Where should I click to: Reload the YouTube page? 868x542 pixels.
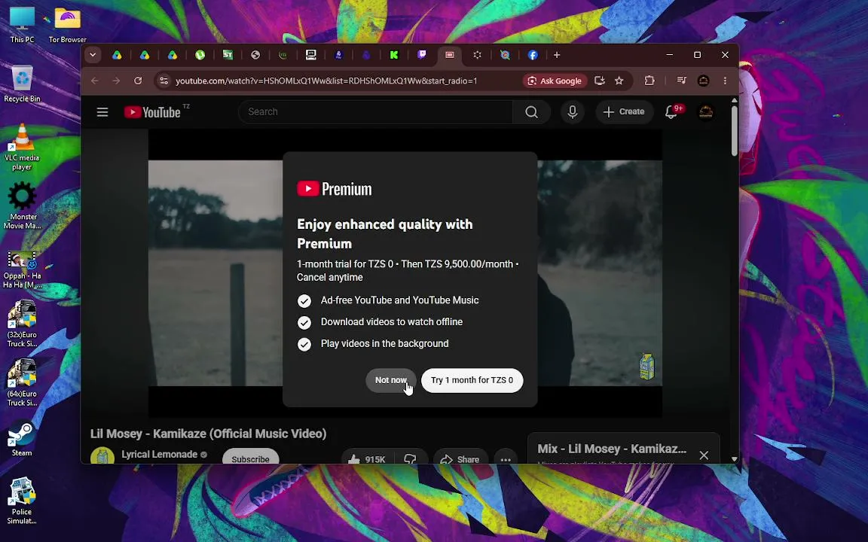[138, 81]
